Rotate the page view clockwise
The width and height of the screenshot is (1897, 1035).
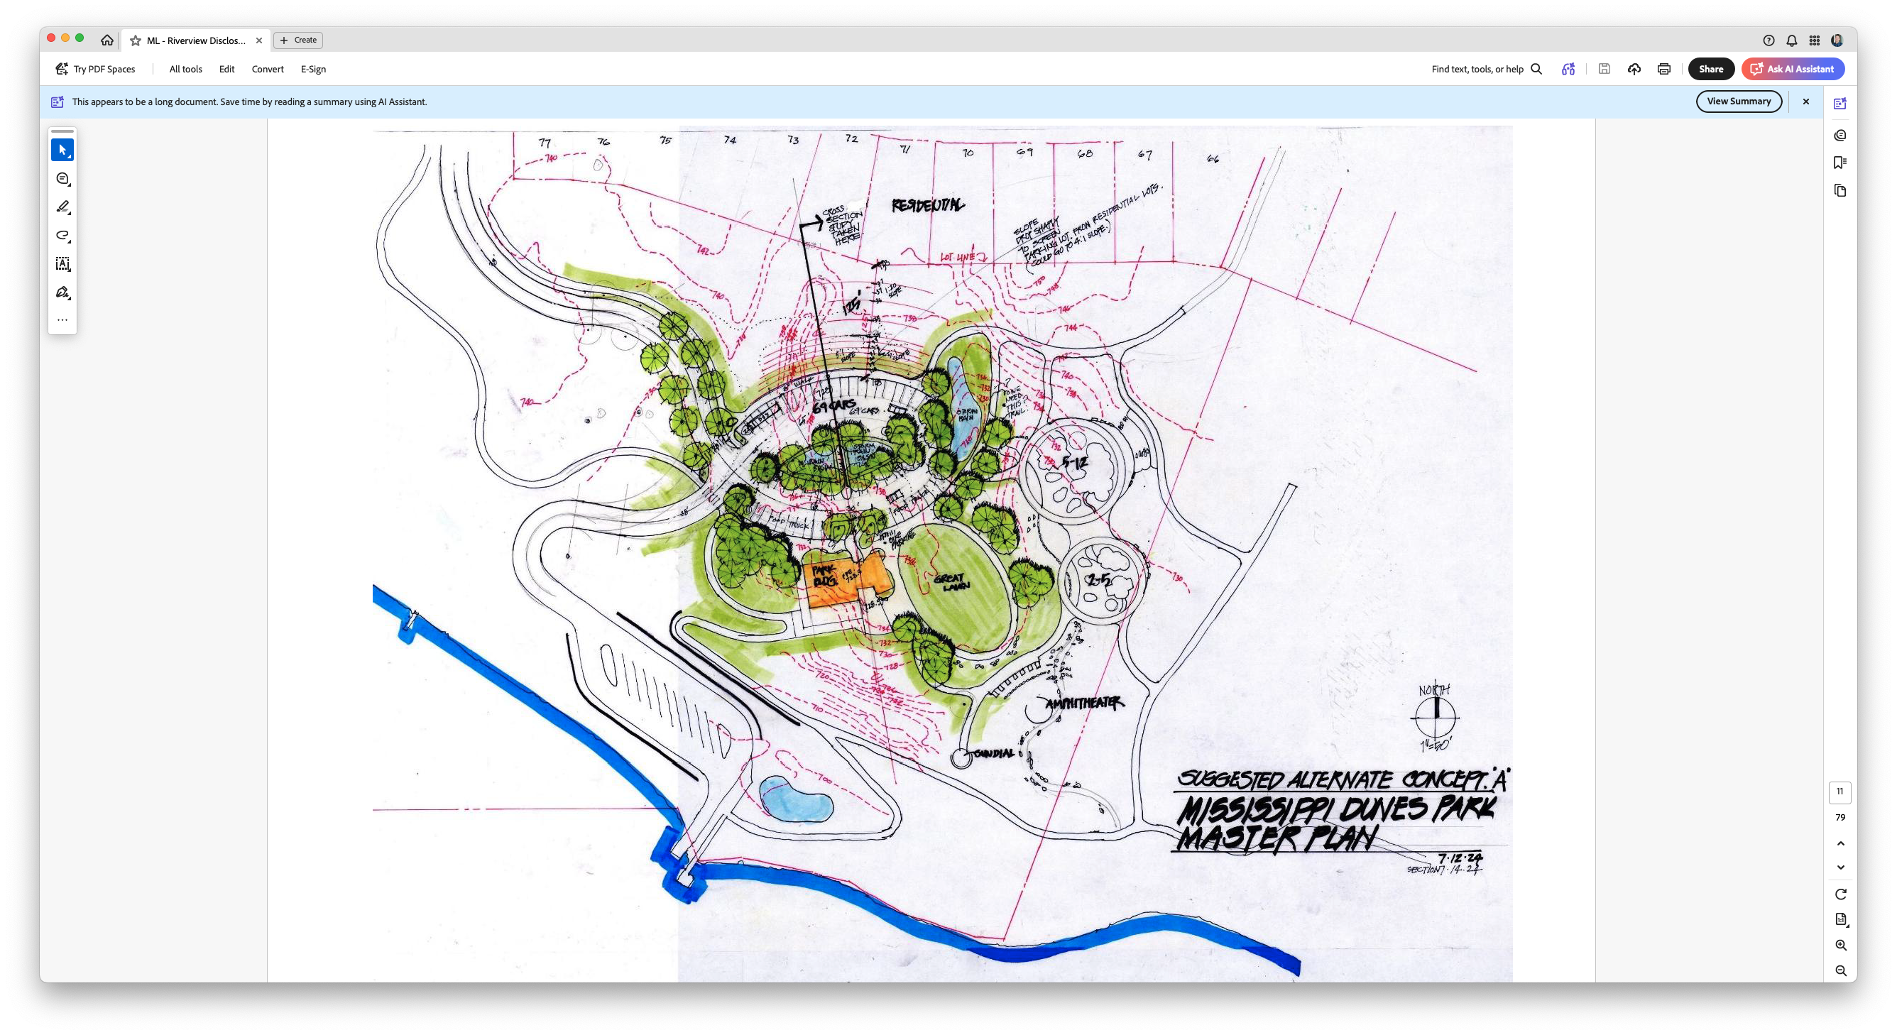(x=1840, y=894)
